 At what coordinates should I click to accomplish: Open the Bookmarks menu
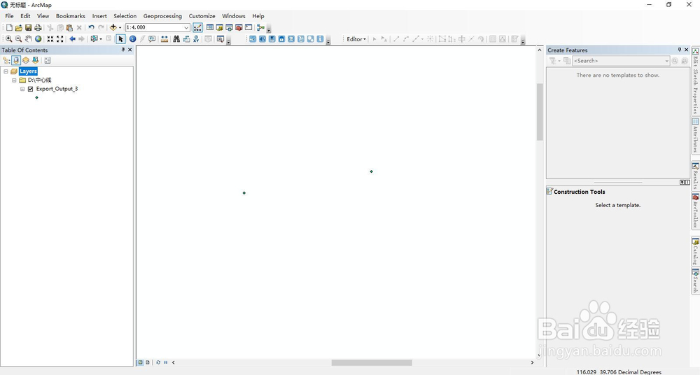[x=71, y=16]
